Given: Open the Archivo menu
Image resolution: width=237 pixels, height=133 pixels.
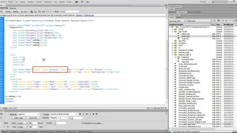Looking at the screenshot, I should point(3,2).
